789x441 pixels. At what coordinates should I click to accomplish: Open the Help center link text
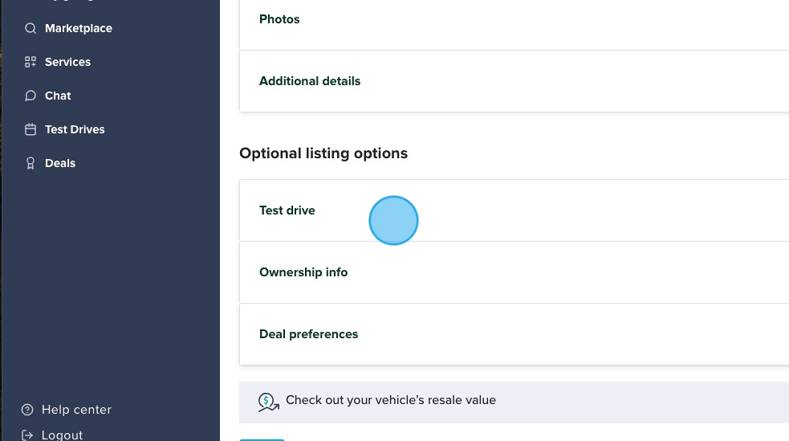coord(76,410)
